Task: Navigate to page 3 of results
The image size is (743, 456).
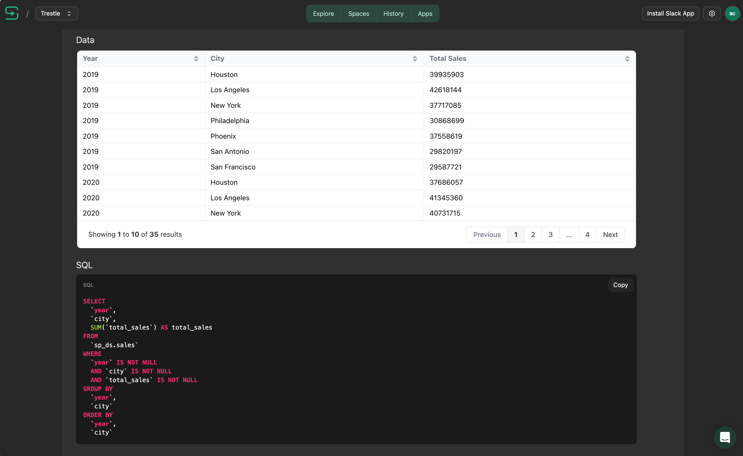Action: click(551, 234)
